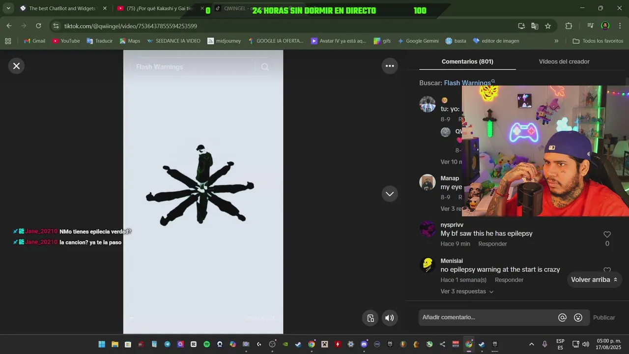Open the Avatar IV bookmark
The width and height of the screenshot is (629, 354).
[339, 41]
